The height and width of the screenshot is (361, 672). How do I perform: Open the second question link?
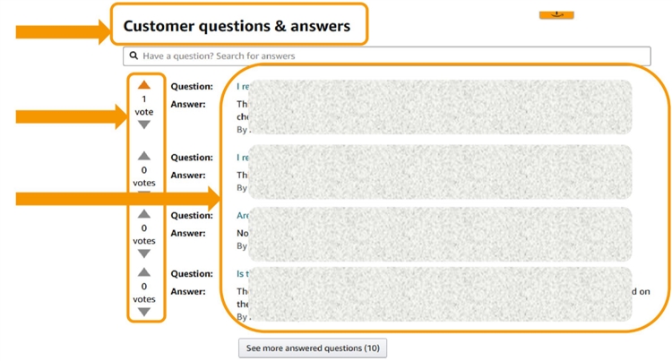pyautogui.click(x=241, y=158)
